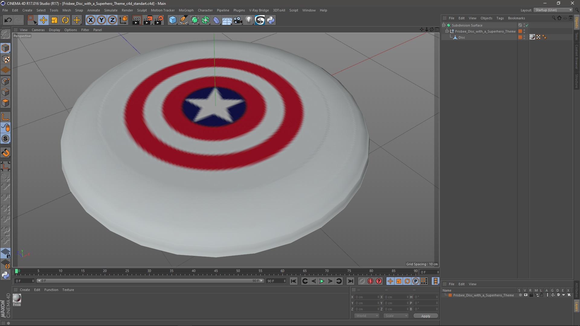
Task: Activate the Enable Axis tool
Action: [x=5, y=117]
